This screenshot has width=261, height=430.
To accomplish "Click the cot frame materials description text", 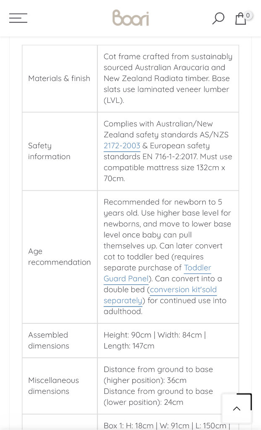I will pos(168,79).
